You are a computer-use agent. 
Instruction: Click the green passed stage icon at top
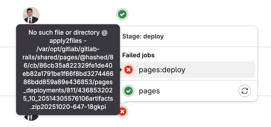122,14
